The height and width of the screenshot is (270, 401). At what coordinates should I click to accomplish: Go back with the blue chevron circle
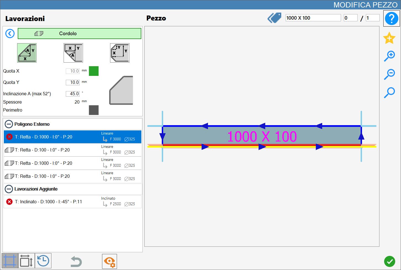pos(10,34)
